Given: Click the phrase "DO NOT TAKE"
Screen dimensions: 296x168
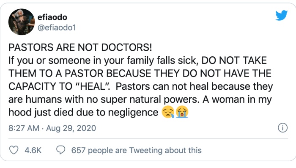Looking at the screenshot, I should click(234, 60).
